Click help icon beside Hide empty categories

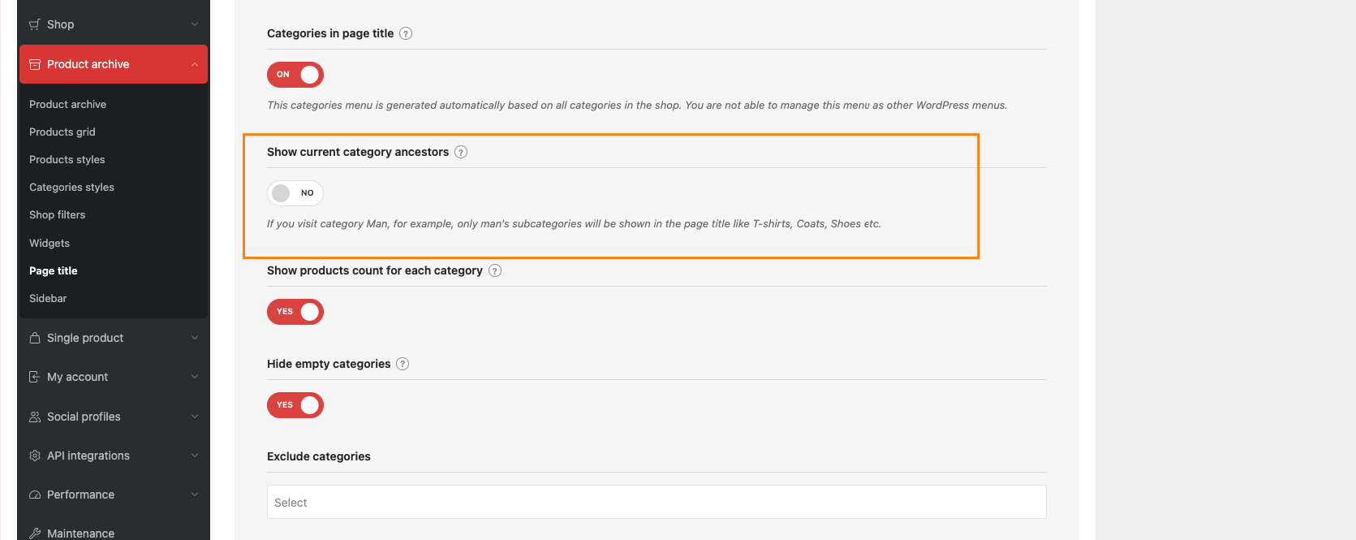point(402,364)
